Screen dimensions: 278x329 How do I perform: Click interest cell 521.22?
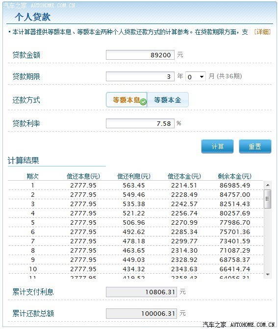(134, 213)
